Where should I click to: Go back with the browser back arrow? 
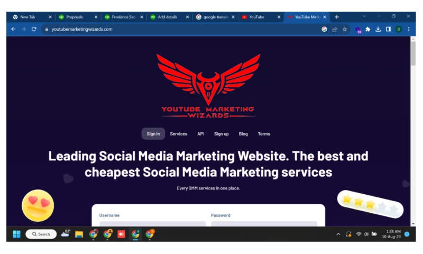tap(13, 29)
